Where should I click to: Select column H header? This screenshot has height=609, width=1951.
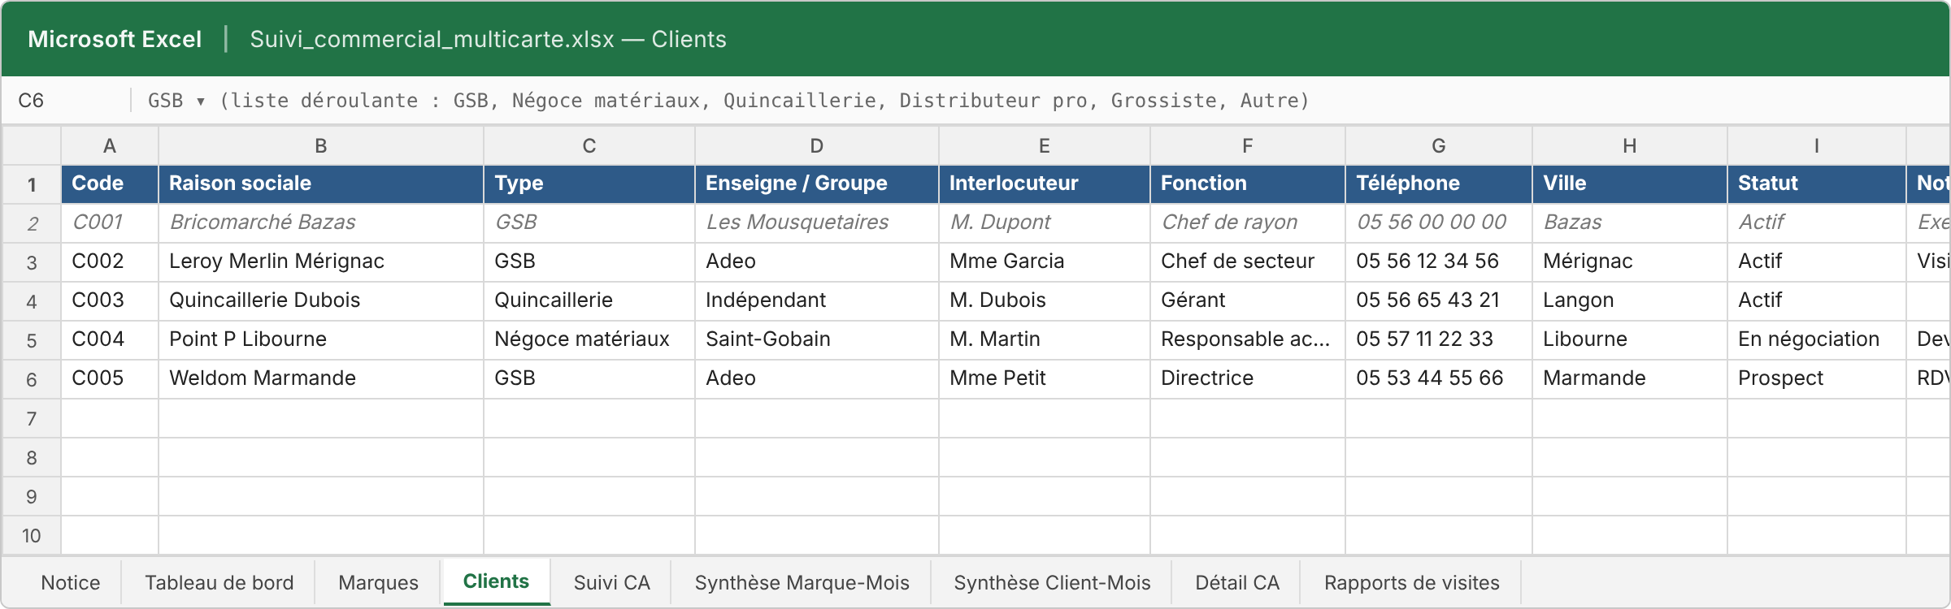[1630, 145]
